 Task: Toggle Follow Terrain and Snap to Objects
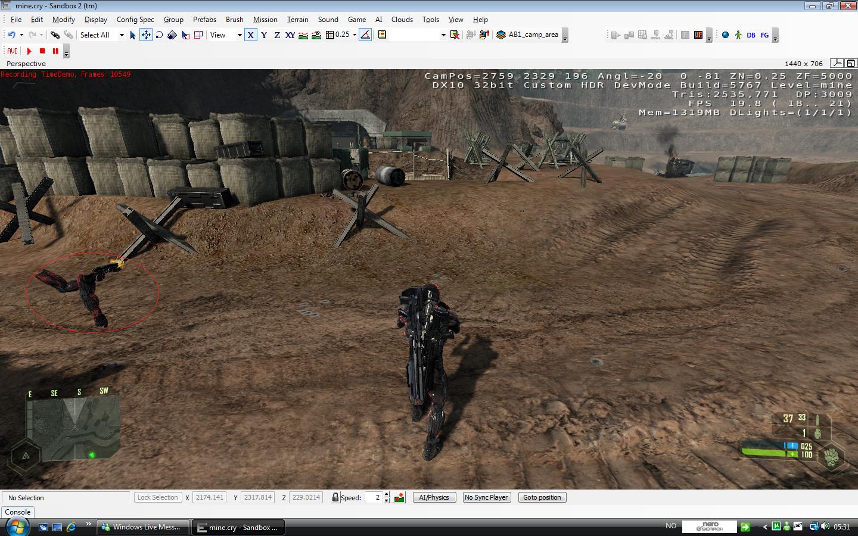(316, 35)
